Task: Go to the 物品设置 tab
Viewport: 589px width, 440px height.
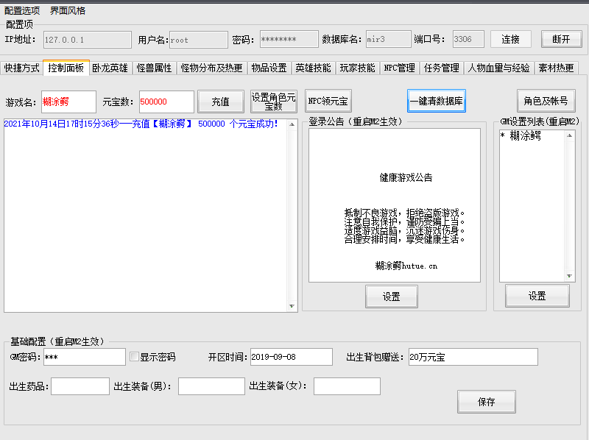Action: 269,68
